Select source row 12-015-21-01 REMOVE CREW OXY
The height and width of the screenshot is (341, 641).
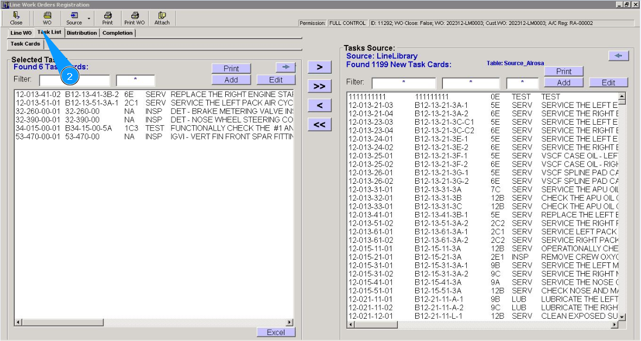click(483, 257)
